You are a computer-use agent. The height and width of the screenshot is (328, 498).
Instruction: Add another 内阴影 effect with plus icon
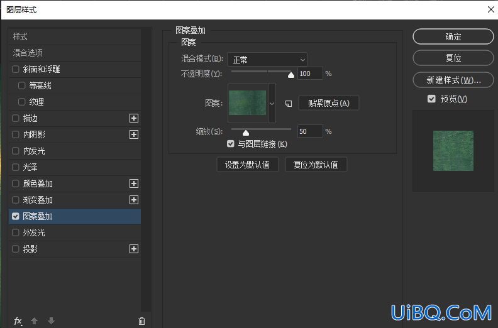coord(134,134)
